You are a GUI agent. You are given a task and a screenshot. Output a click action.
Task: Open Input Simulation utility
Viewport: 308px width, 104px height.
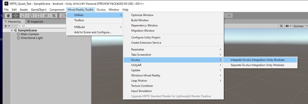pos(174,91)
